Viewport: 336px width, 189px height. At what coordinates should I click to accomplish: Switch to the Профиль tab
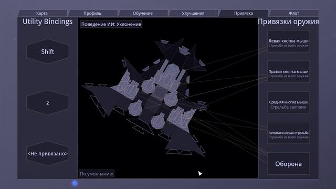pos(92,13)
